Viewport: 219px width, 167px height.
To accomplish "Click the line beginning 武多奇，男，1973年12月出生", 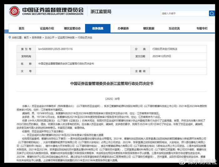I will point(92,117).
